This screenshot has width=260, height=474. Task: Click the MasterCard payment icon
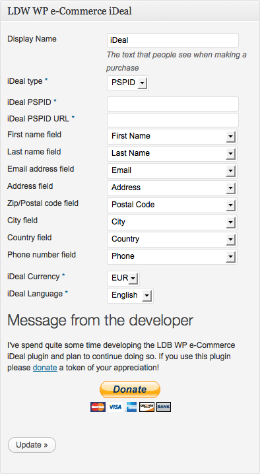point(98,407)
